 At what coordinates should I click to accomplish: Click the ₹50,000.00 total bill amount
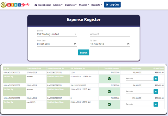click(x=115, y=73)
